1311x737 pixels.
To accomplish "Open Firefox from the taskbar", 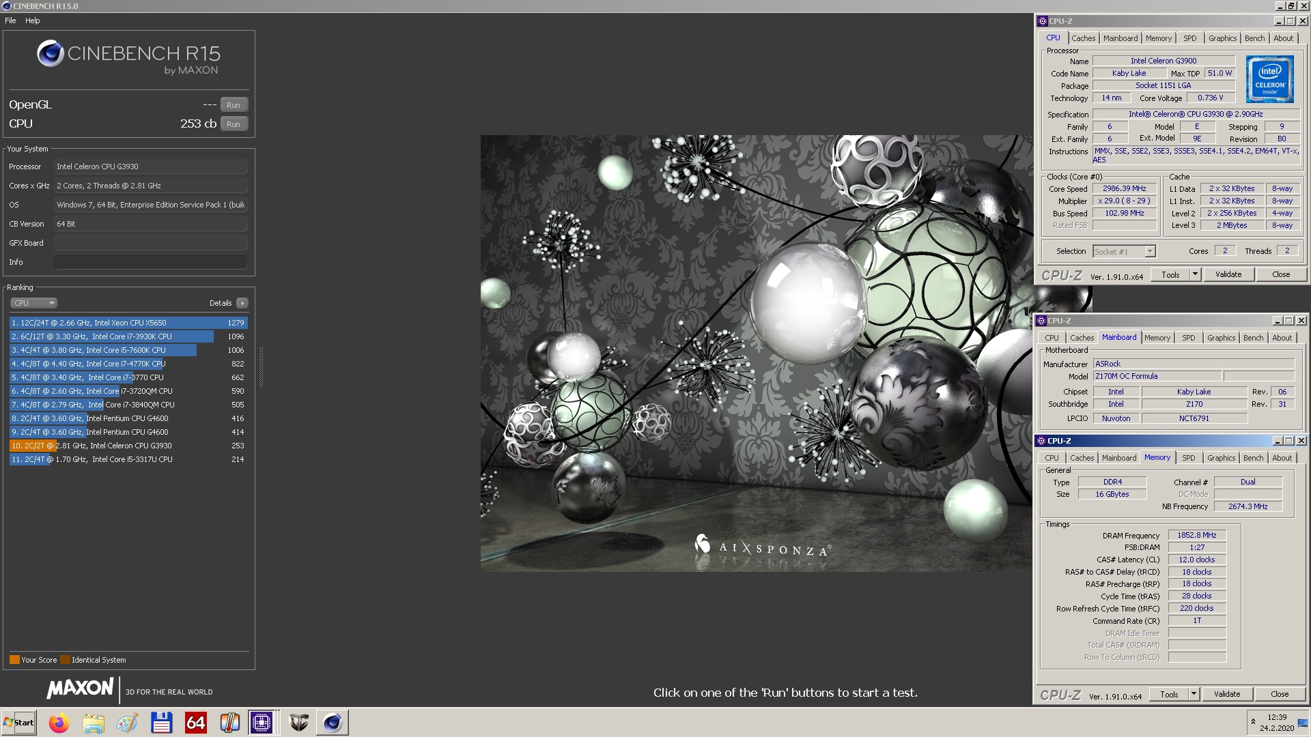I will 59,723.
